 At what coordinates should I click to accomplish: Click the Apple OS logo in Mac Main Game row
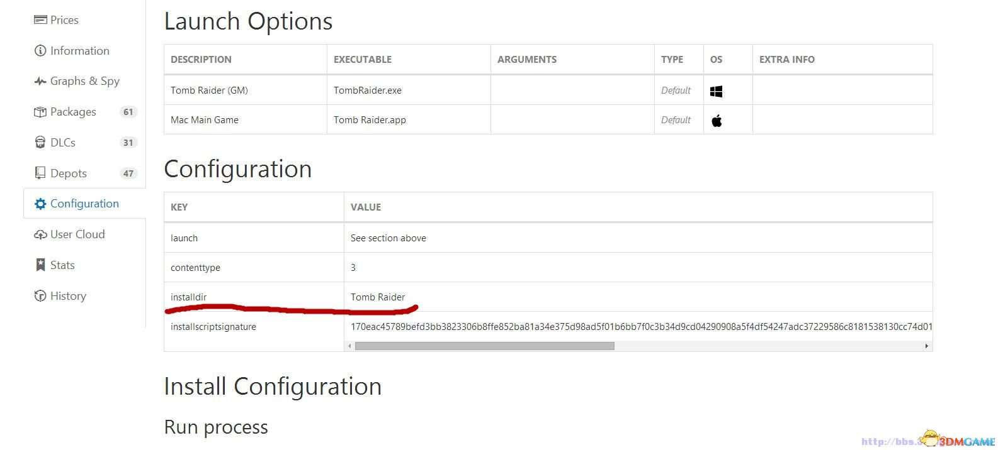(717, 121)
